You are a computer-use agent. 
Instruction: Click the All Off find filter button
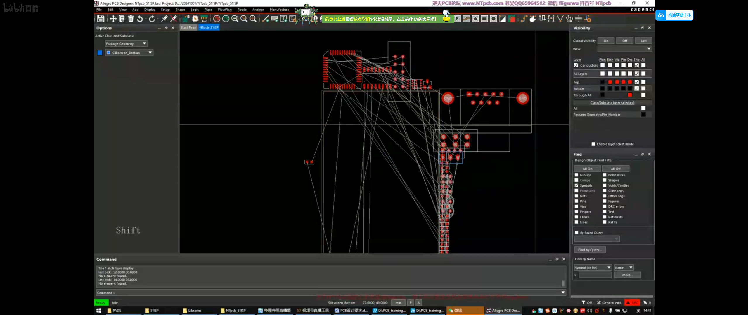[x=616, y=169]
